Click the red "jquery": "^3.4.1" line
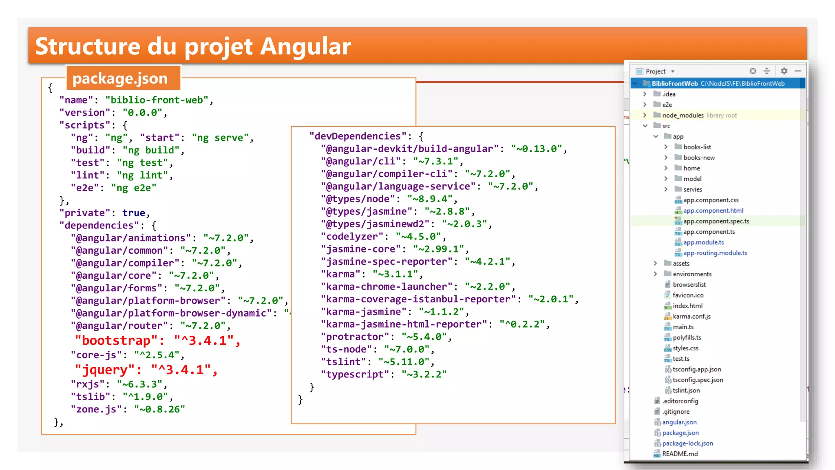Viewport: 835px width, 470px height. tap(146, 370)
